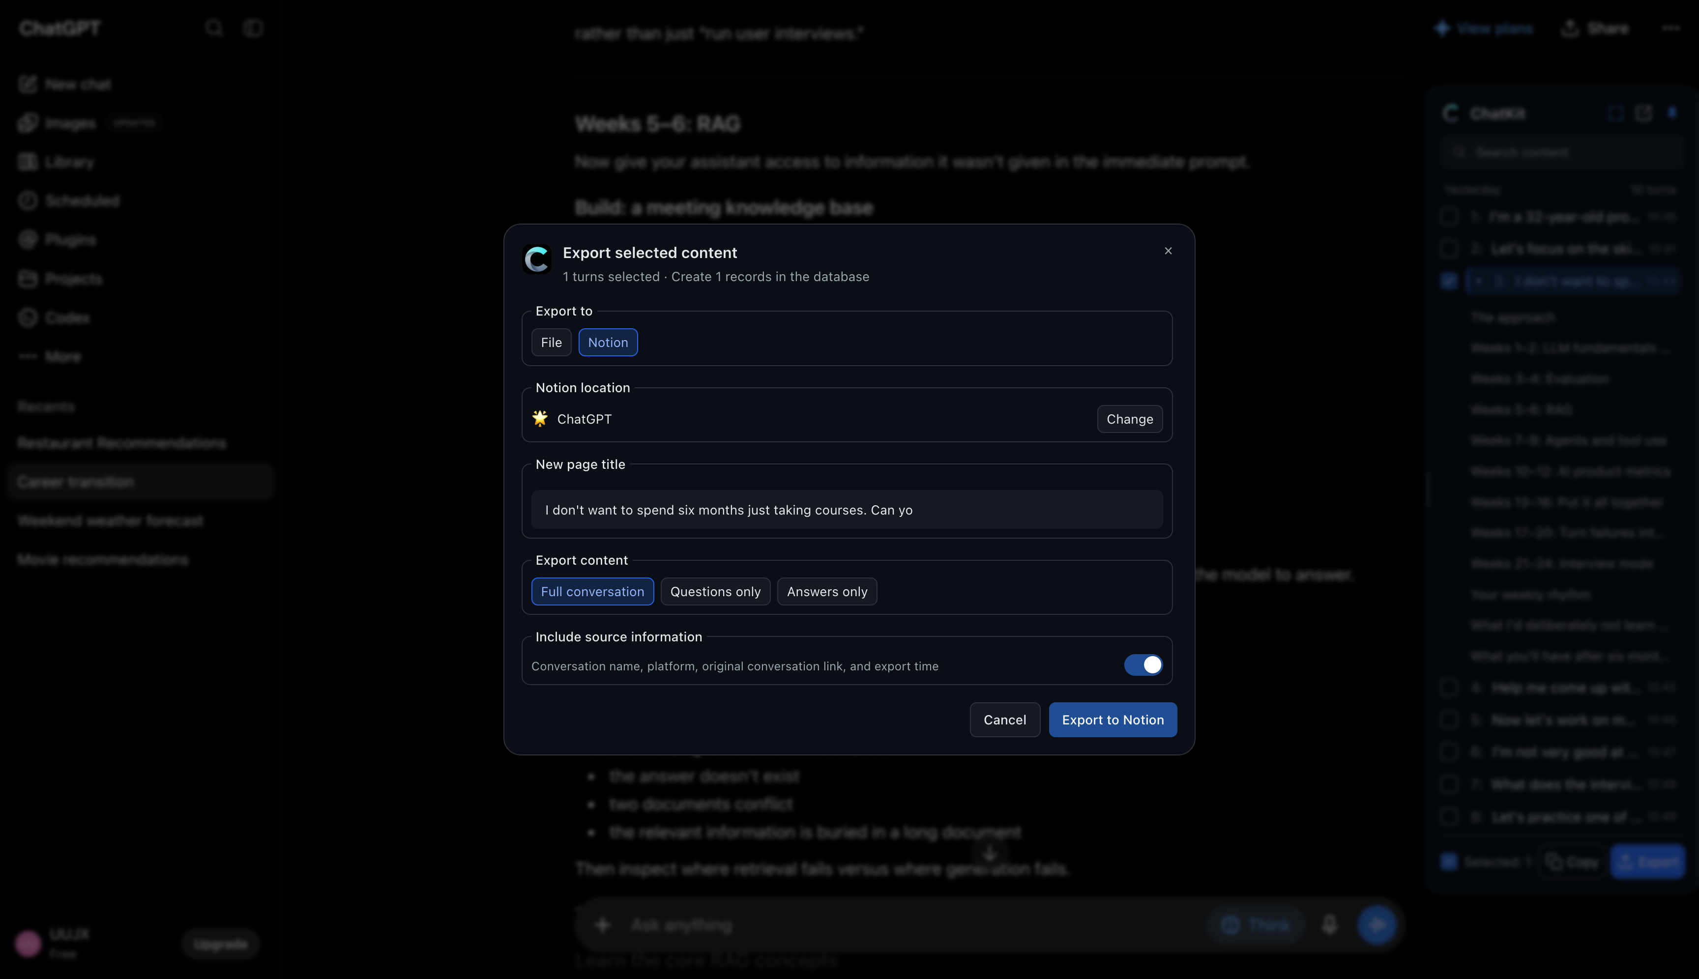The width and height of the screenshot is (1699, 979).
Task: Click the Upgrade button in sidebar
Action: 221,944
